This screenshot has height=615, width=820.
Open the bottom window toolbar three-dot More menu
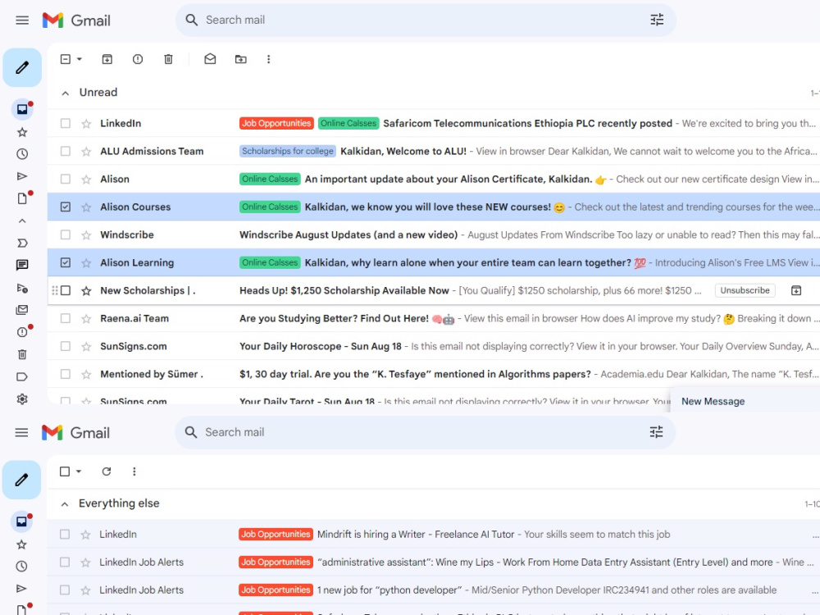tap(134, 471)
